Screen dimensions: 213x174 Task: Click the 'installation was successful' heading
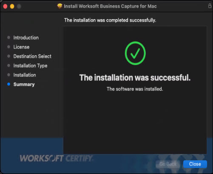tap(135, 78)
